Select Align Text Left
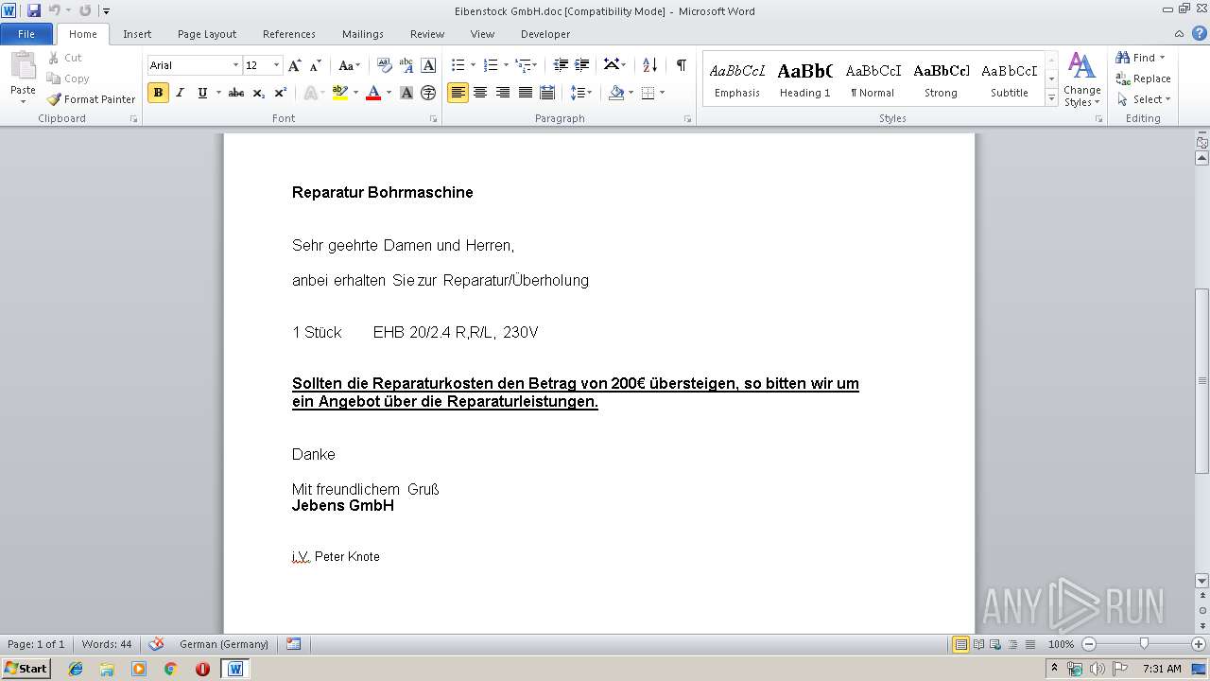The height and width of the screenshot is (681, 1210). point(458,93)
